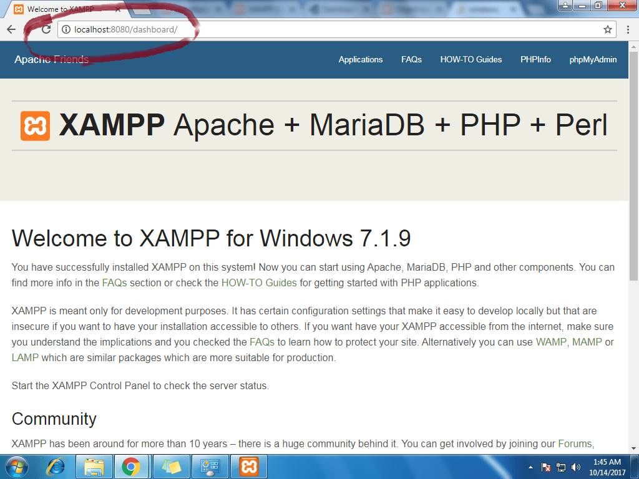The width and height of the screenshot is (639, 479).
Task: Open PHPInfo from the navbar
Action: tap(535, 59)
